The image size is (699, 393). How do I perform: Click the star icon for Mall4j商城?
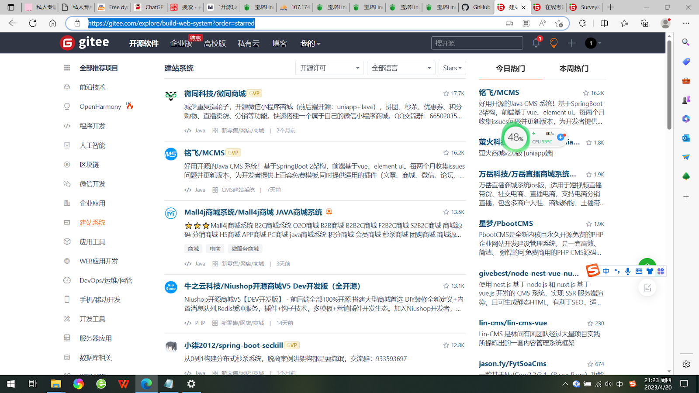[x=446, y=212]
